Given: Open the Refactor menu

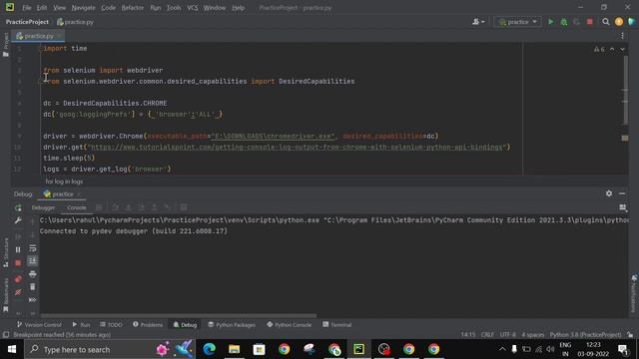Looking at the screenshot, I should [133, 8].
